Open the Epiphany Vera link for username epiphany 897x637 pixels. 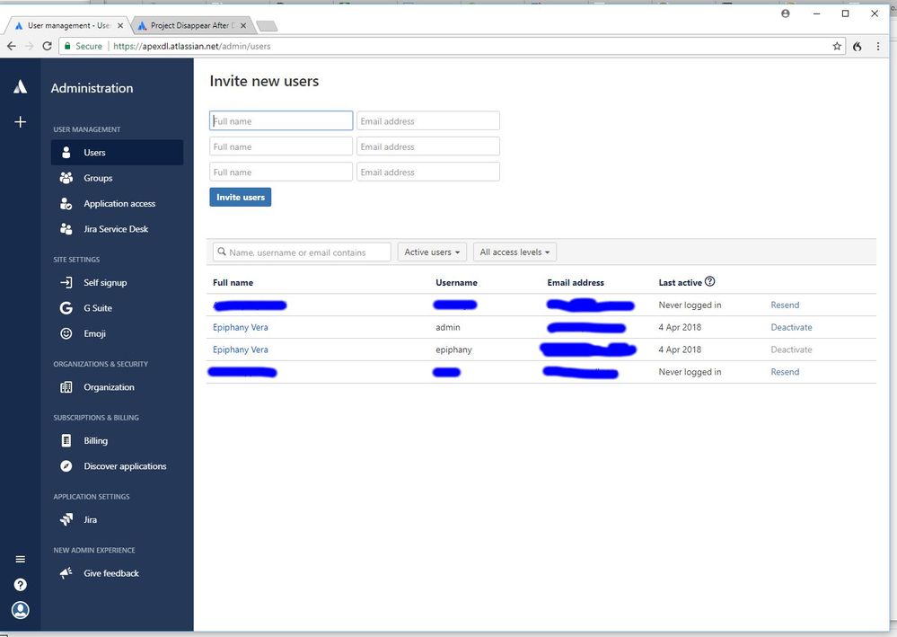pos(241,349)
